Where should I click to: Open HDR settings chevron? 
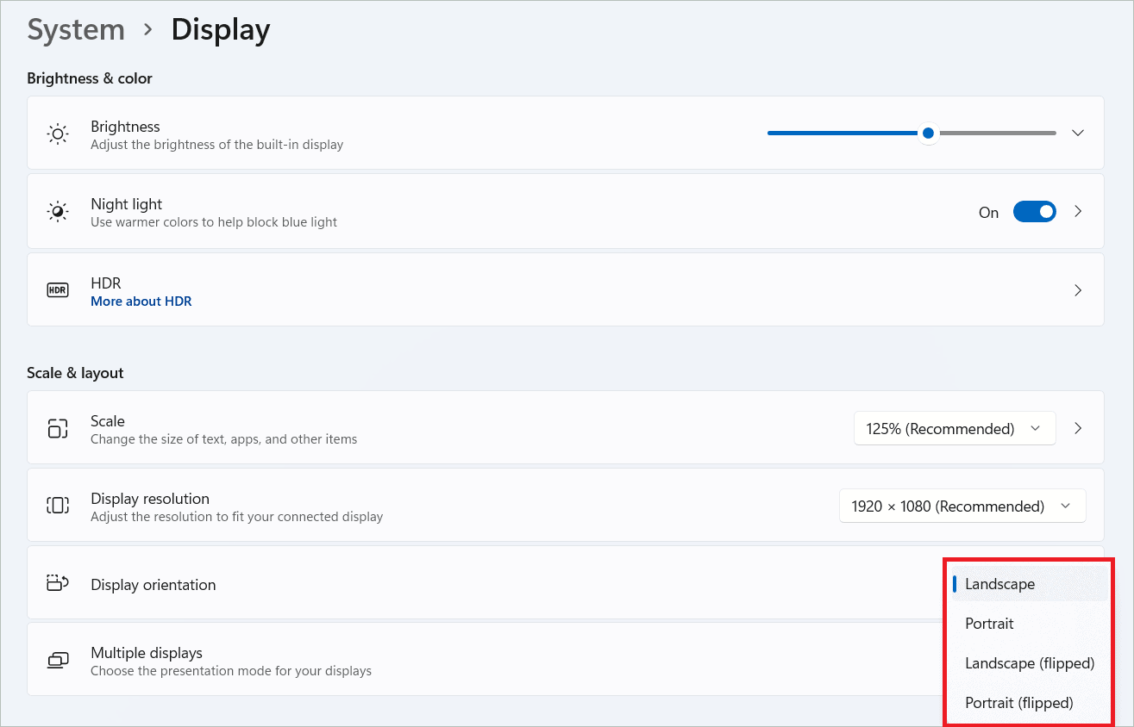pos(1078,290)
